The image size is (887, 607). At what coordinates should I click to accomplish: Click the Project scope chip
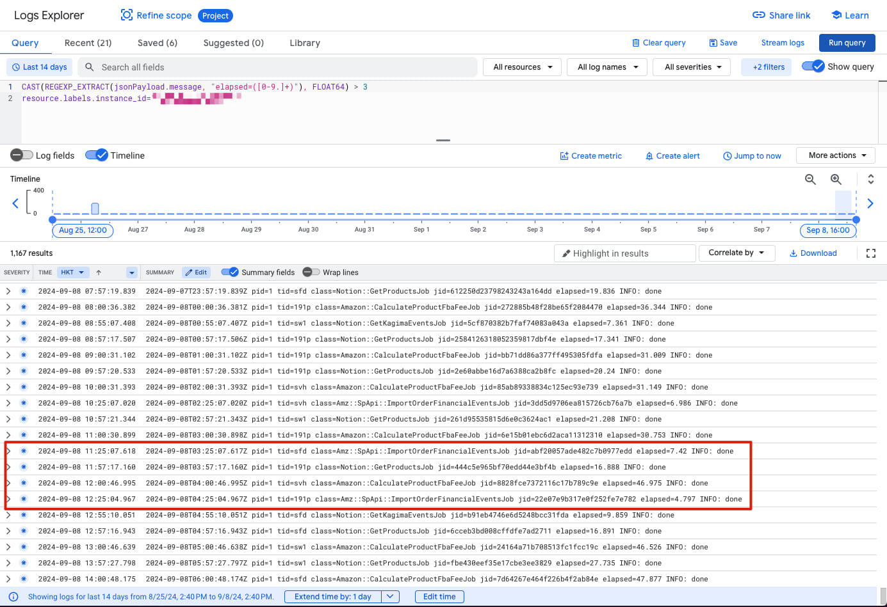pyautogui.click(x=215, y=15)
